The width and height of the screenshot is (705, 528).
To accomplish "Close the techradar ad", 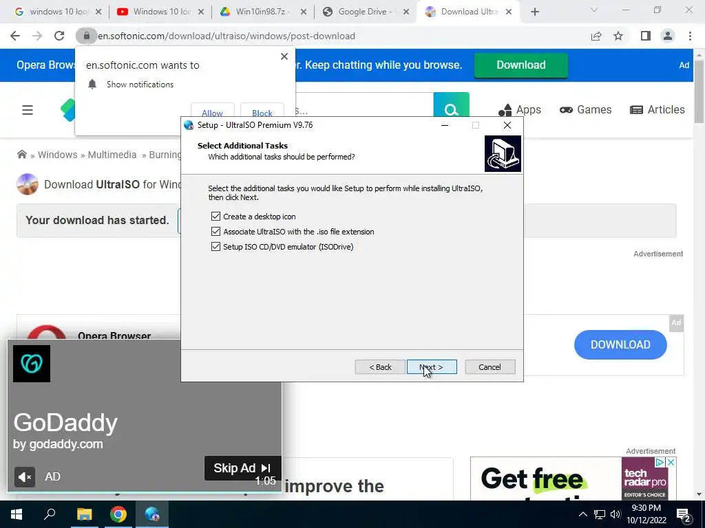I will pos(671,463).
